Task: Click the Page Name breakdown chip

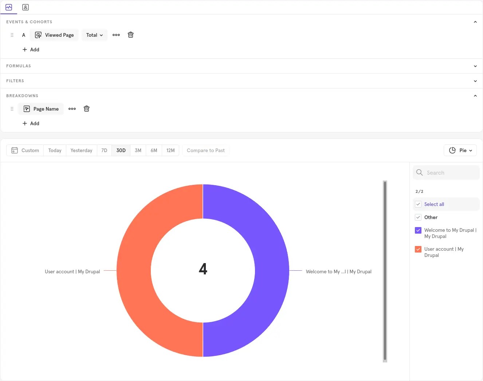Action: click(x=41, y=109)
